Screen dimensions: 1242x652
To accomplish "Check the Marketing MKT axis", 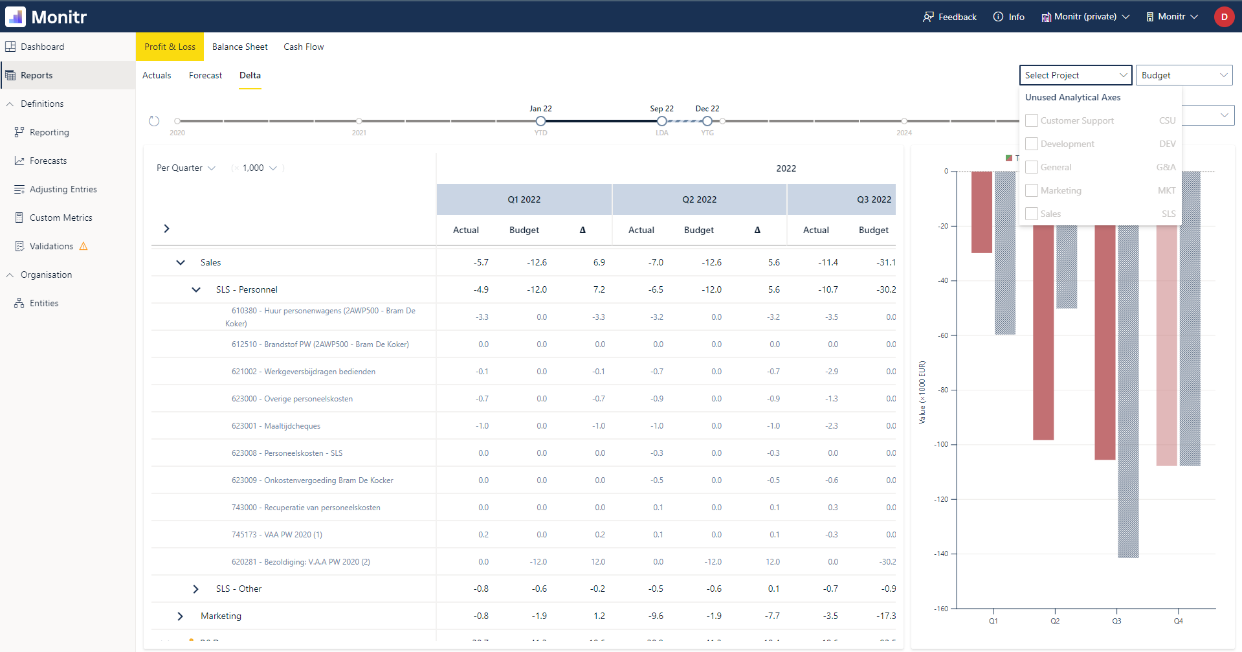I will [x=1032, y=190].
